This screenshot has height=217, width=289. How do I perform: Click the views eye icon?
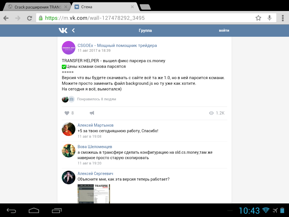point(211,113)
